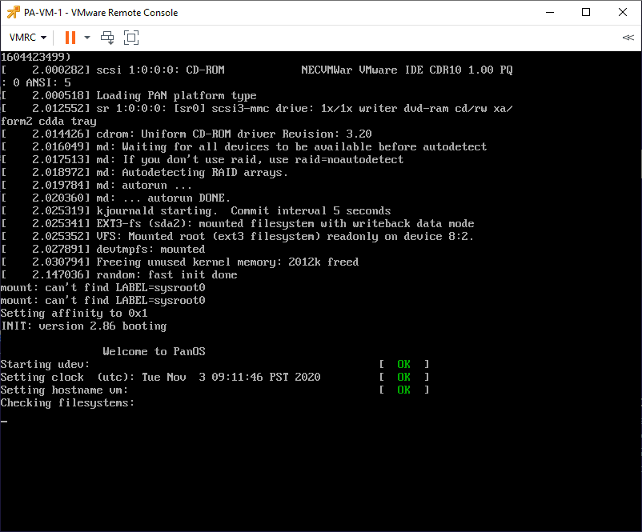Click the 'md: Autodetecting RAID arrays.' line
642x532 pixels.
145,173
